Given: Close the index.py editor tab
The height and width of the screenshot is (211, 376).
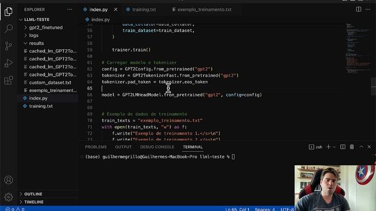Looking at the screenshot, I should pos(116,9).
